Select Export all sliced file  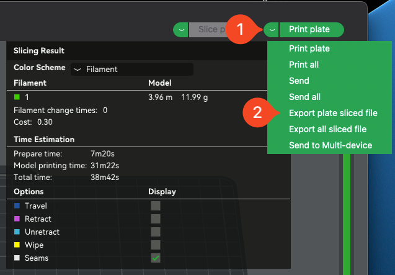point(327,129)
